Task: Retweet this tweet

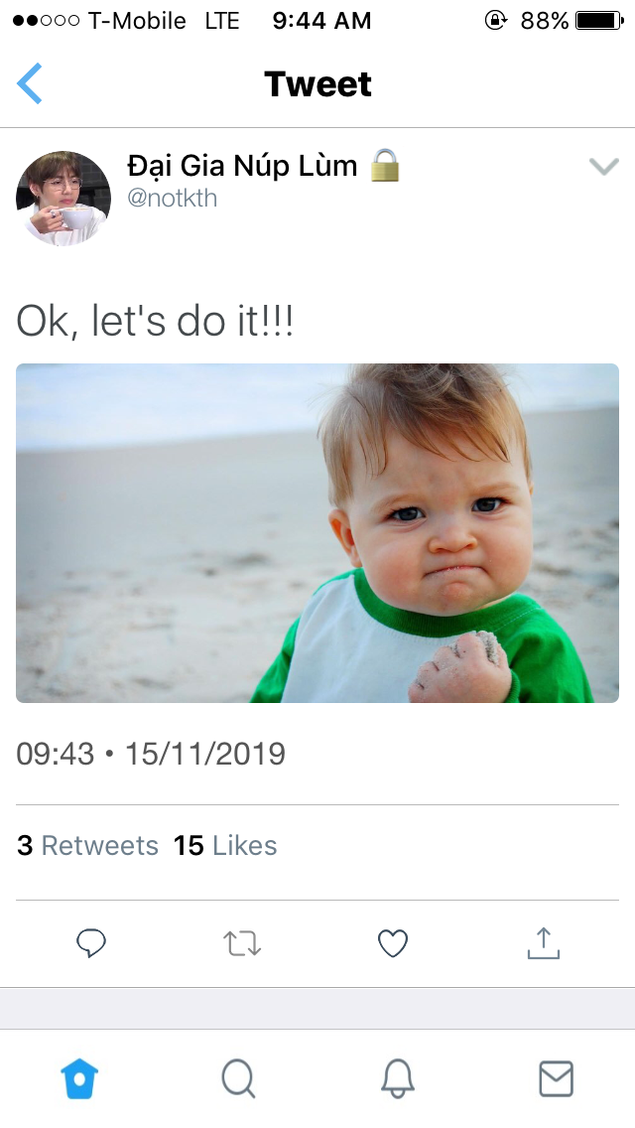Action: (x=242, y=942)
